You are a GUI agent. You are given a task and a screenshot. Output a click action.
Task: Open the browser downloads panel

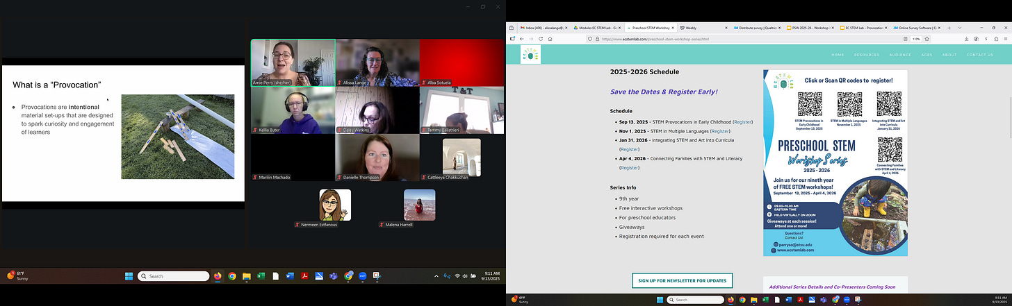(966, 39)
